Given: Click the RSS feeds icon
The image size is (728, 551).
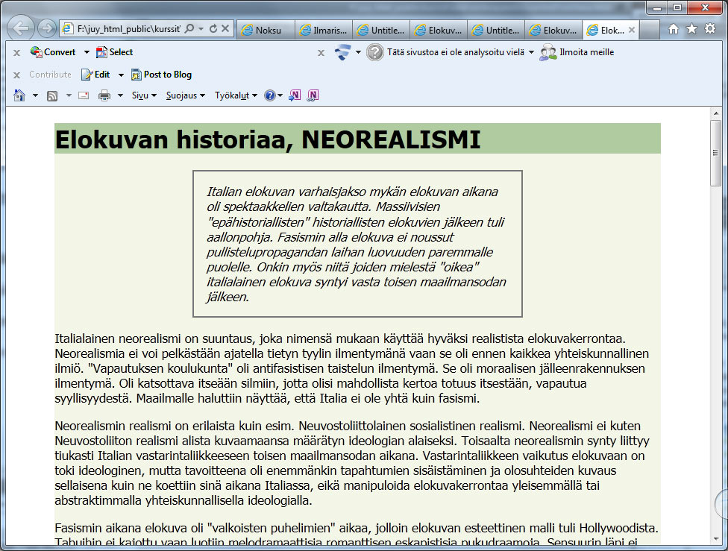Looking at the screenshot, I should 52,95.
